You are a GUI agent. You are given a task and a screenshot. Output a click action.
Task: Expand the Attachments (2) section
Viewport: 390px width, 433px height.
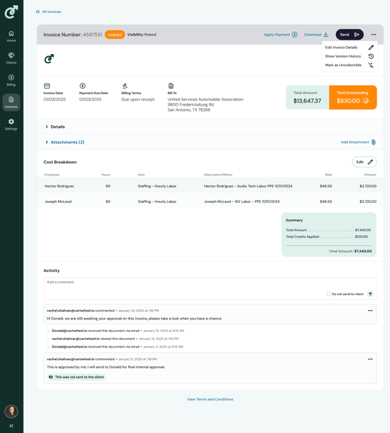click(x=65, y=142)
